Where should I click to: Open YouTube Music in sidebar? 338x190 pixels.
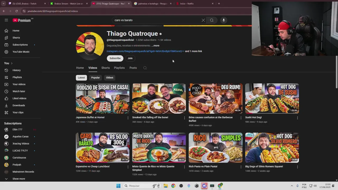[x=20, y=52]
